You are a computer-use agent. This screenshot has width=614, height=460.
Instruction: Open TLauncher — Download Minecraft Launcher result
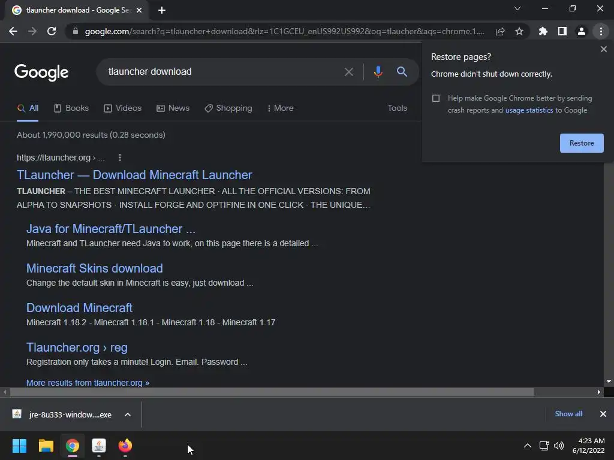134,175
